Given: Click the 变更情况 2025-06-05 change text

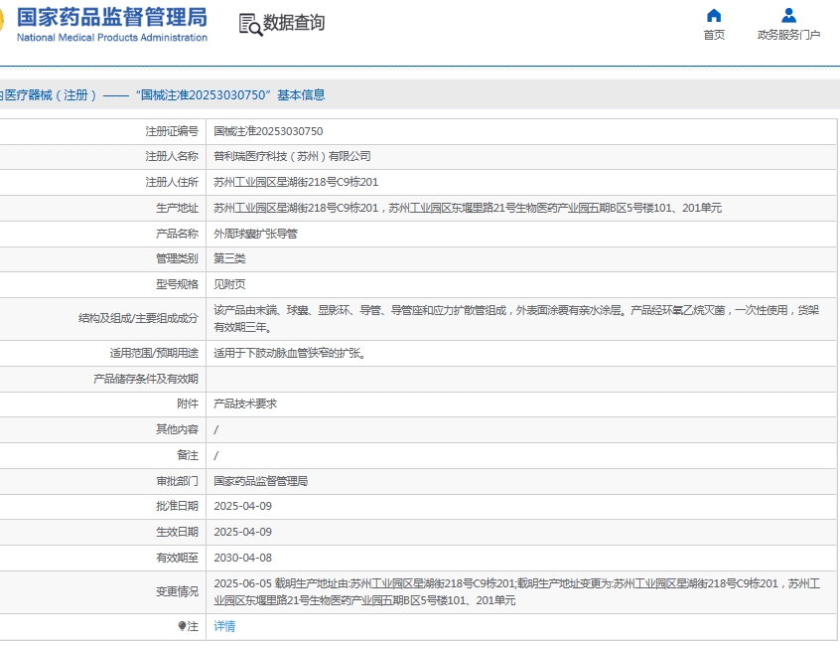Looking at the screenshot, I should pos(516,592).
